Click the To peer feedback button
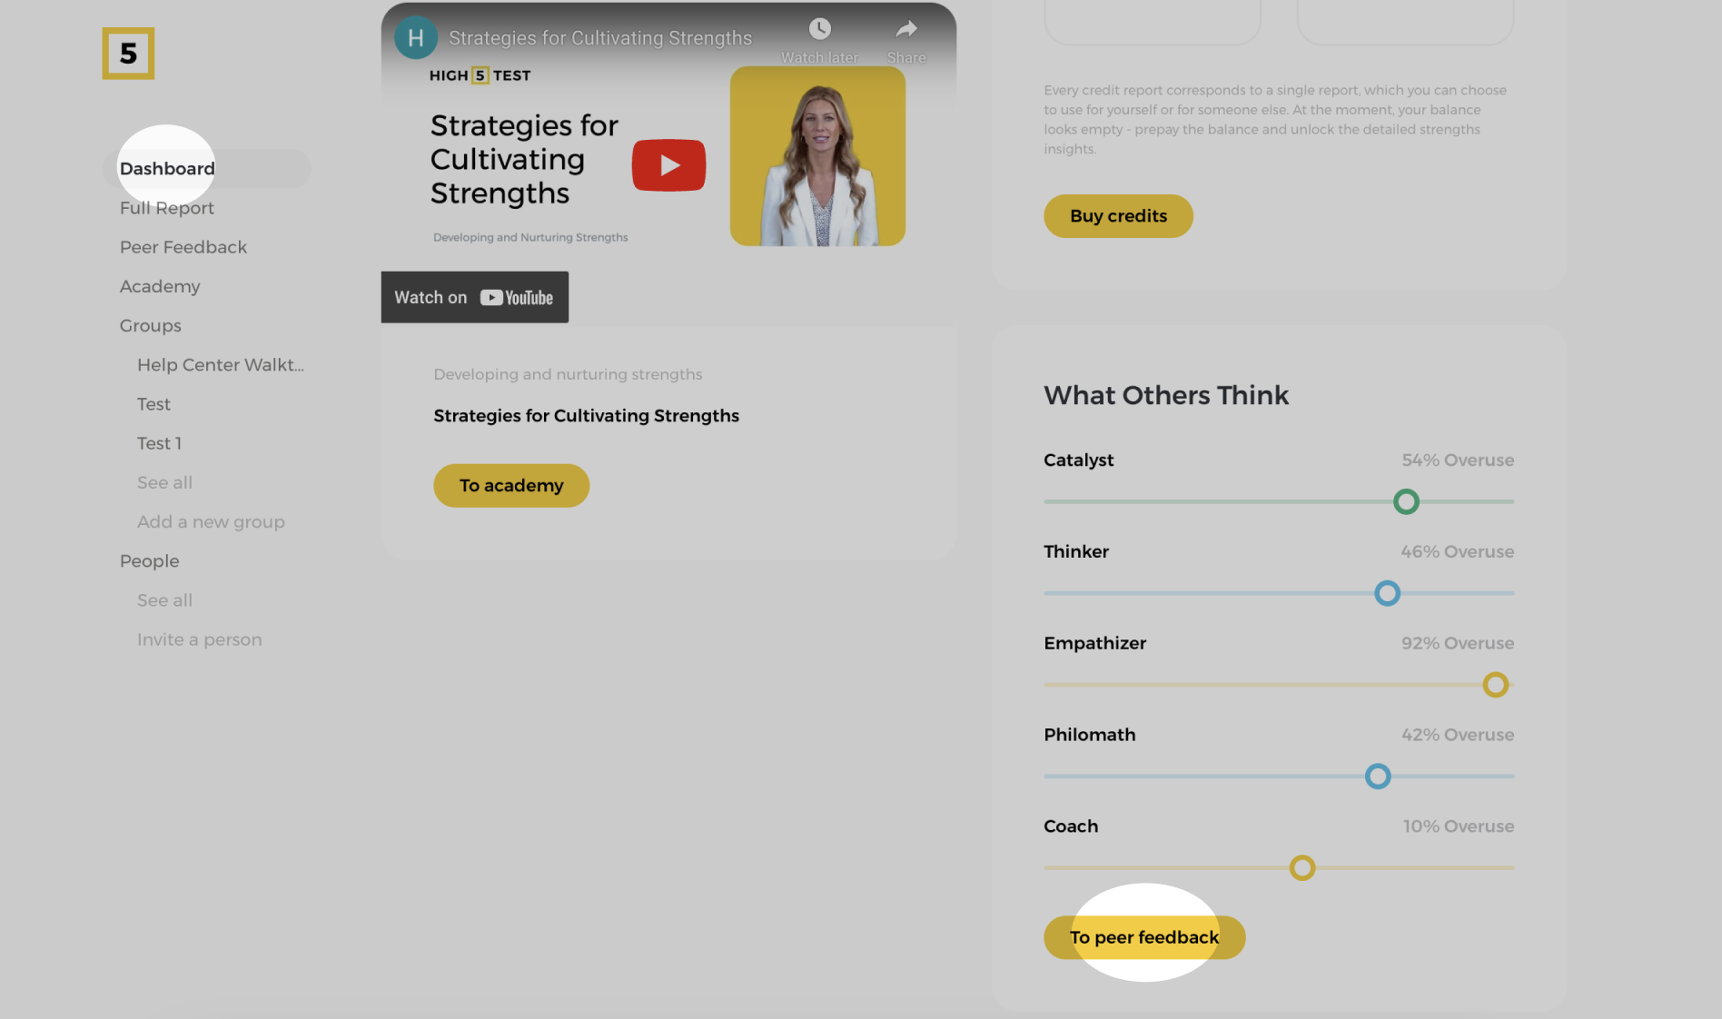 tap(1144, 937)
